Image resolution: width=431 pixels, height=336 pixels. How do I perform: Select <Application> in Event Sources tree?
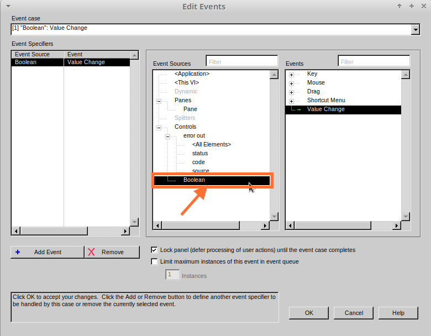coord(192,73)
